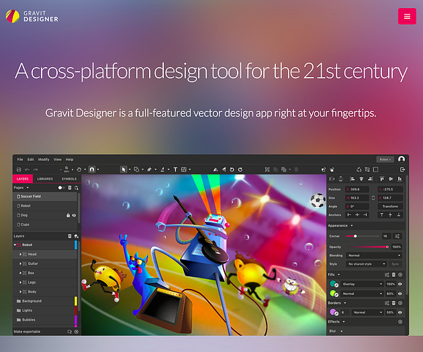Image resolution: width=423 pixels, height=352 pixels.
Task: Click the width field 163.2
Action: (x=357, y=198)
